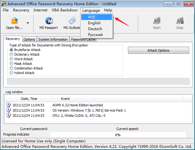Viewport: 195px width, 150px height.
Task: Click the Open file folder icon
Action: pos(14,21)
